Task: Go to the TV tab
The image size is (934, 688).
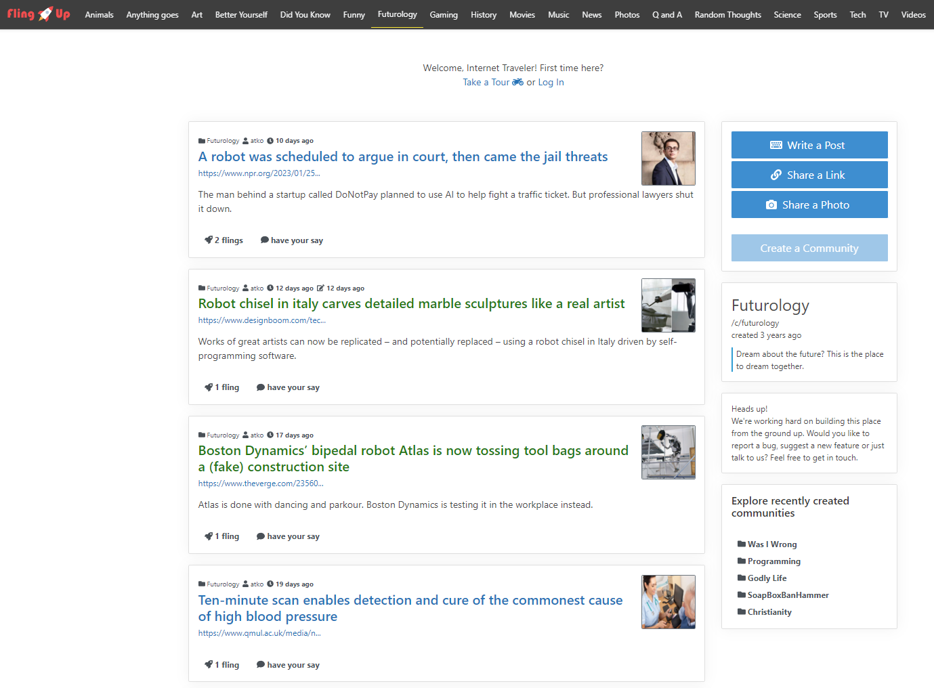Action: 884,14
